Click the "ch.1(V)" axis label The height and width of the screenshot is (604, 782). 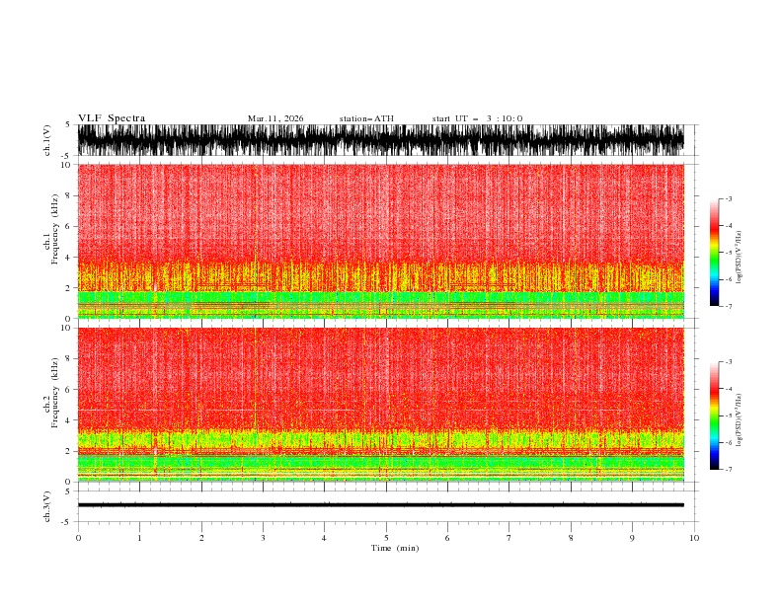(47, 140)
